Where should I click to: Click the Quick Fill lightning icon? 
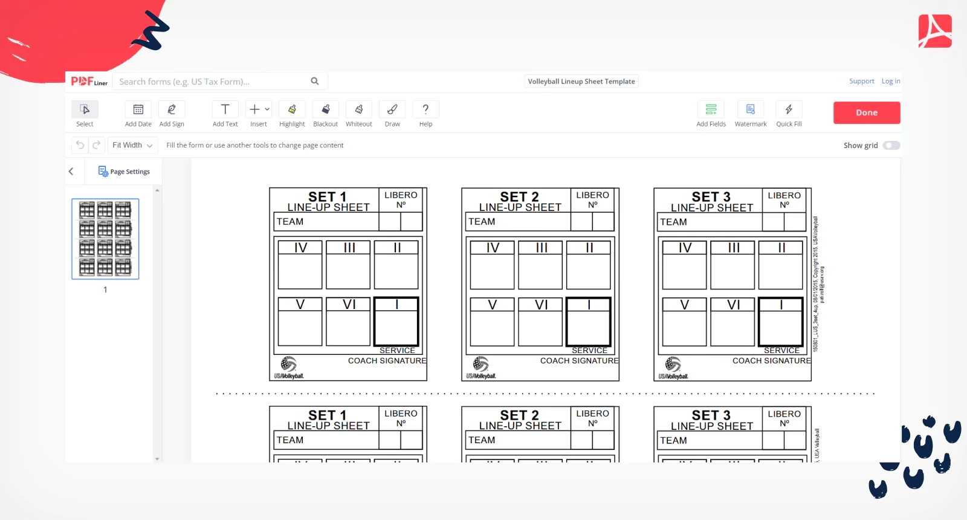[789, 110]
